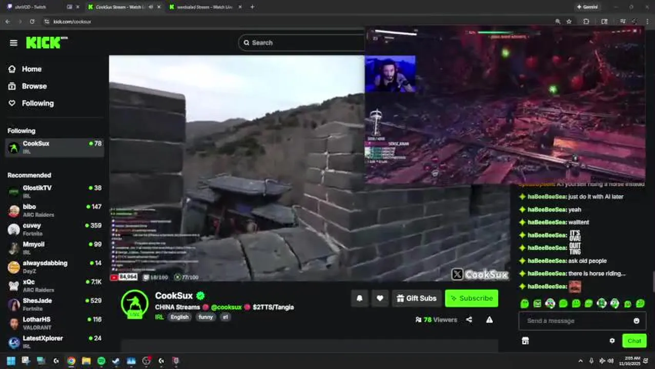Open recommended channel LotharHS
Image resolution: width=655 pixels, height=369 pixels.
pos(55,323)
